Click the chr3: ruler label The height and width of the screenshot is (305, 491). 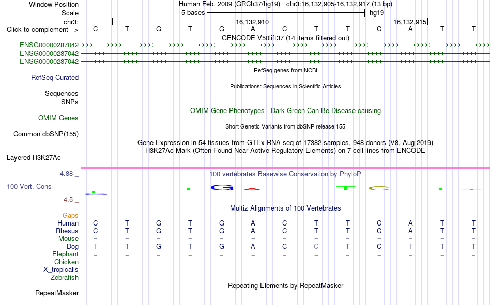click(71, 22)
